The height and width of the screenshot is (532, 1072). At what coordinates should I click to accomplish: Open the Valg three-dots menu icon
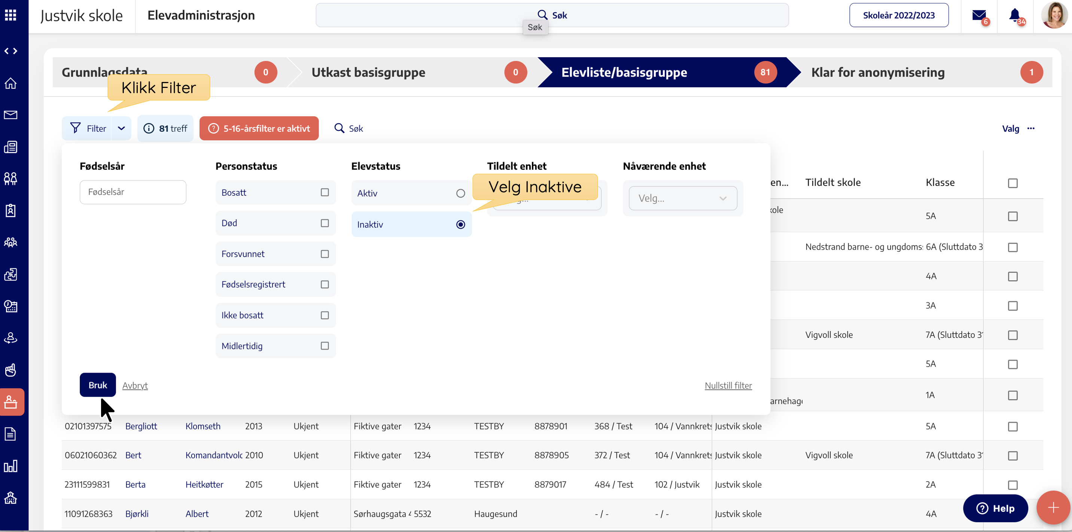point(1031,128)
